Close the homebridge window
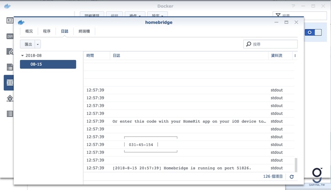 [x=296, y=22]
